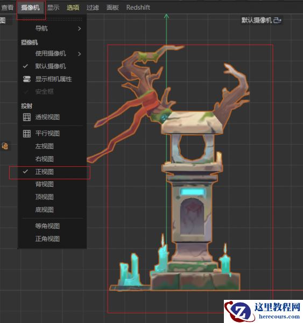Open the 摄像机 menu

coord(30,8)
